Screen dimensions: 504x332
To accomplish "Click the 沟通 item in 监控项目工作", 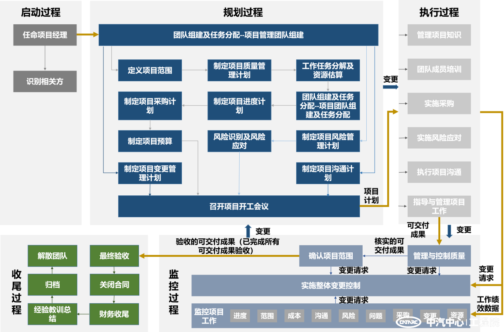I will [x=321, y=316].
